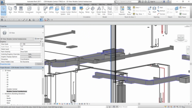Select 3D view 04 in browser
This screenshot has height=108, width=192.
7,80
